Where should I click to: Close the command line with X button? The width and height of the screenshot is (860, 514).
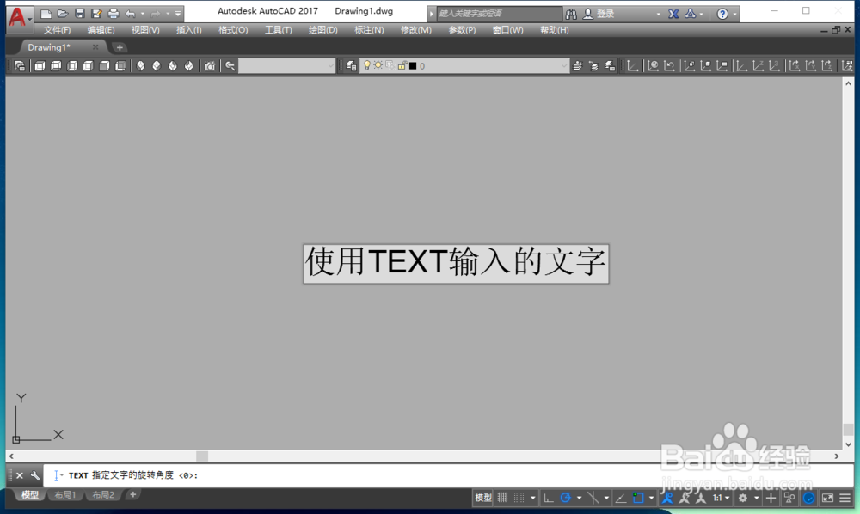20,475
